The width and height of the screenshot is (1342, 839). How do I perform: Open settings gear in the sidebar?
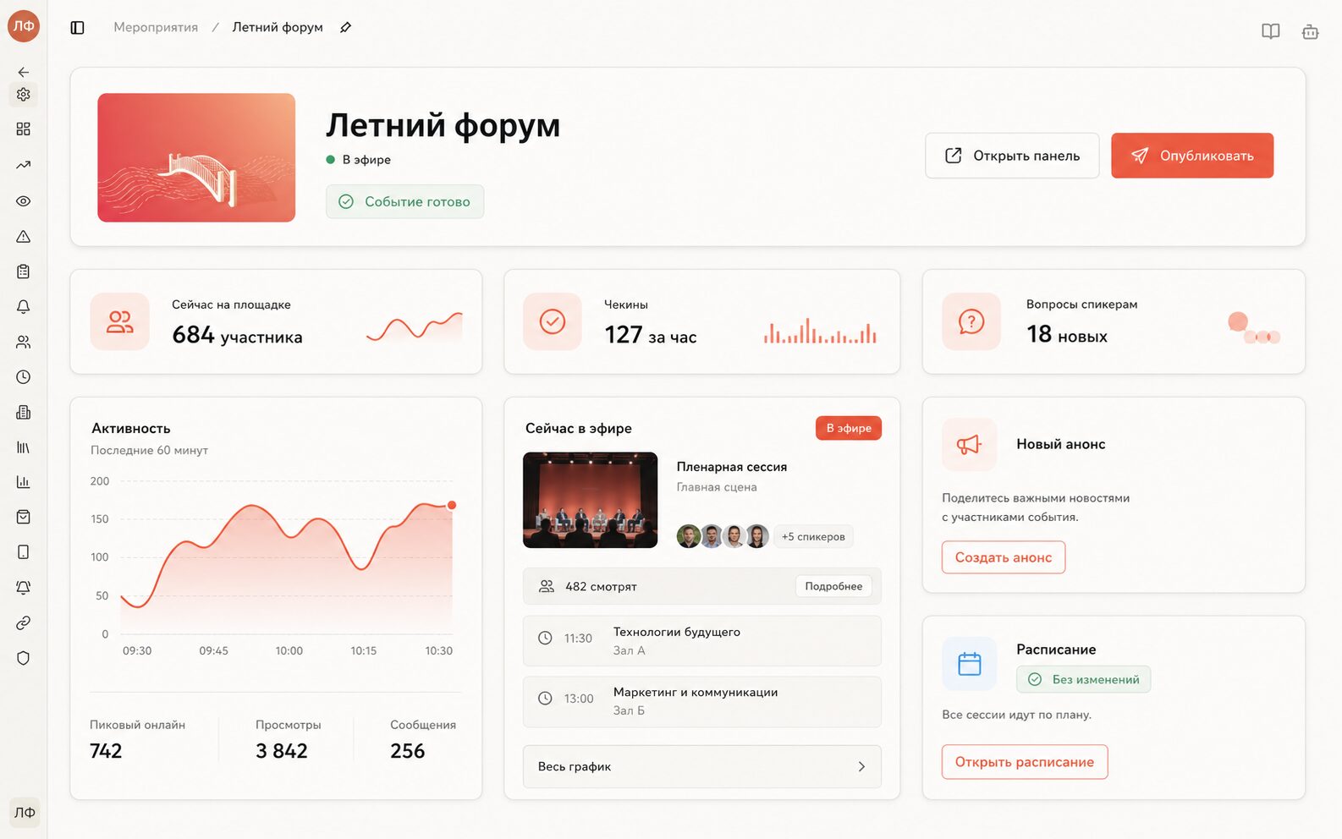point(24,95)
